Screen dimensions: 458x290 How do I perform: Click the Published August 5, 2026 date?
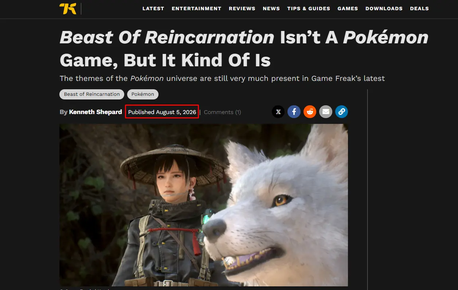[162, 112]
